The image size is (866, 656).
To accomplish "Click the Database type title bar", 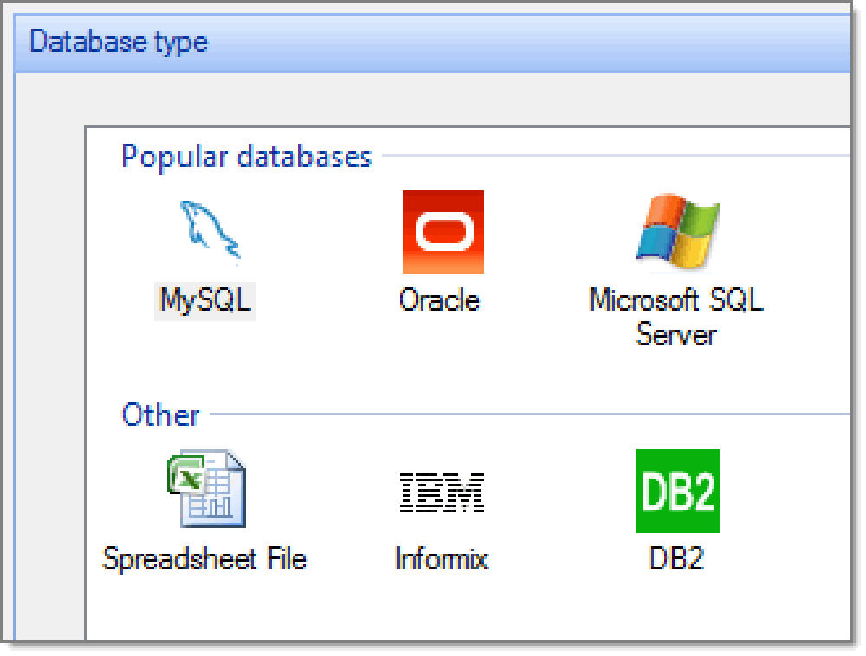I will [432, 43].
